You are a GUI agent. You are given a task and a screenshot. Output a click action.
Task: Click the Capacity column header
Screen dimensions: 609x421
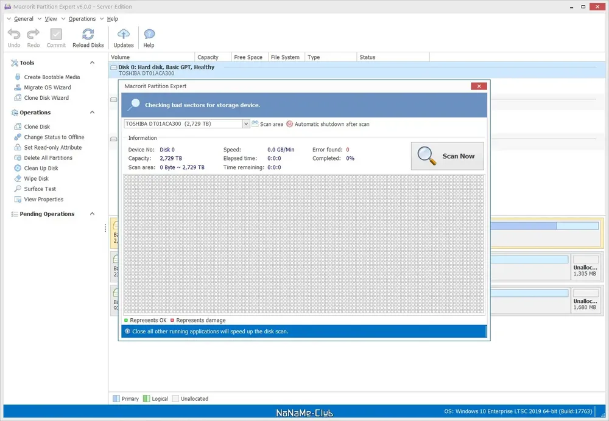click(x=208, y=57)
